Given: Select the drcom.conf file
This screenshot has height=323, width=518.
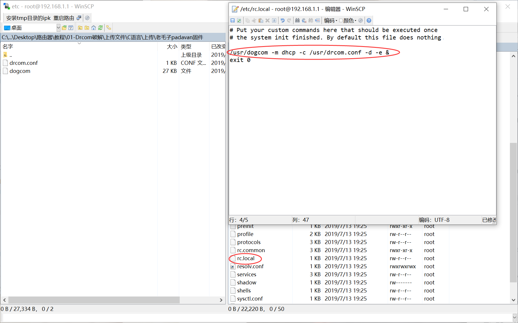Looking at the screenshot, I should 24,63.
